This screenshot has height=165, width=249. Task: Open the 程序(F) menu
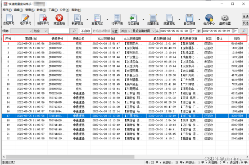pyautogui.click(x=7, y=10)
